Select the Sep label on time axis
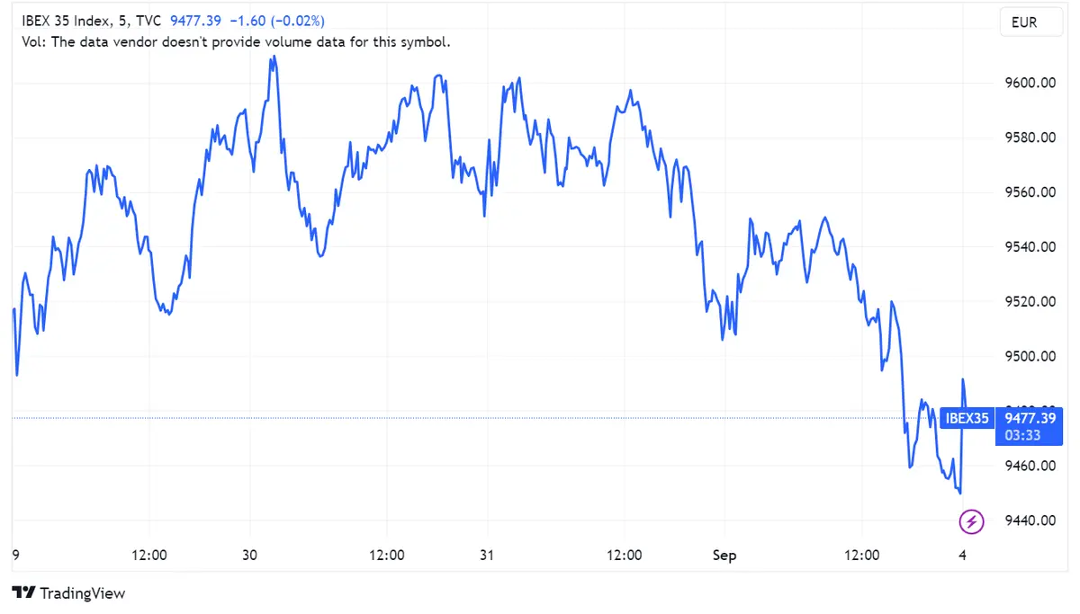 pos(724,555)
